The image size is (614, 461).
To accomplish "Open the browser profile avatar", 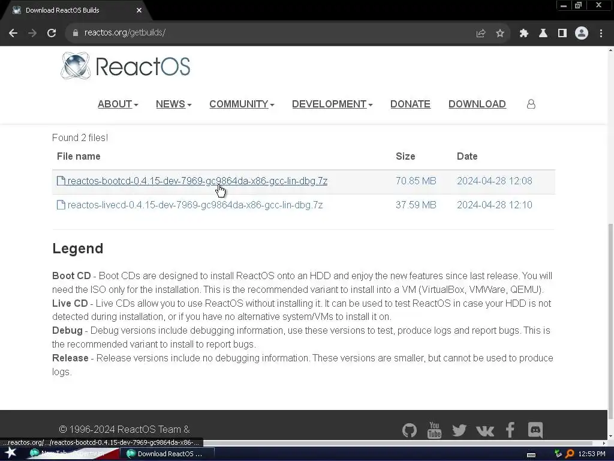I will point(582,34).
